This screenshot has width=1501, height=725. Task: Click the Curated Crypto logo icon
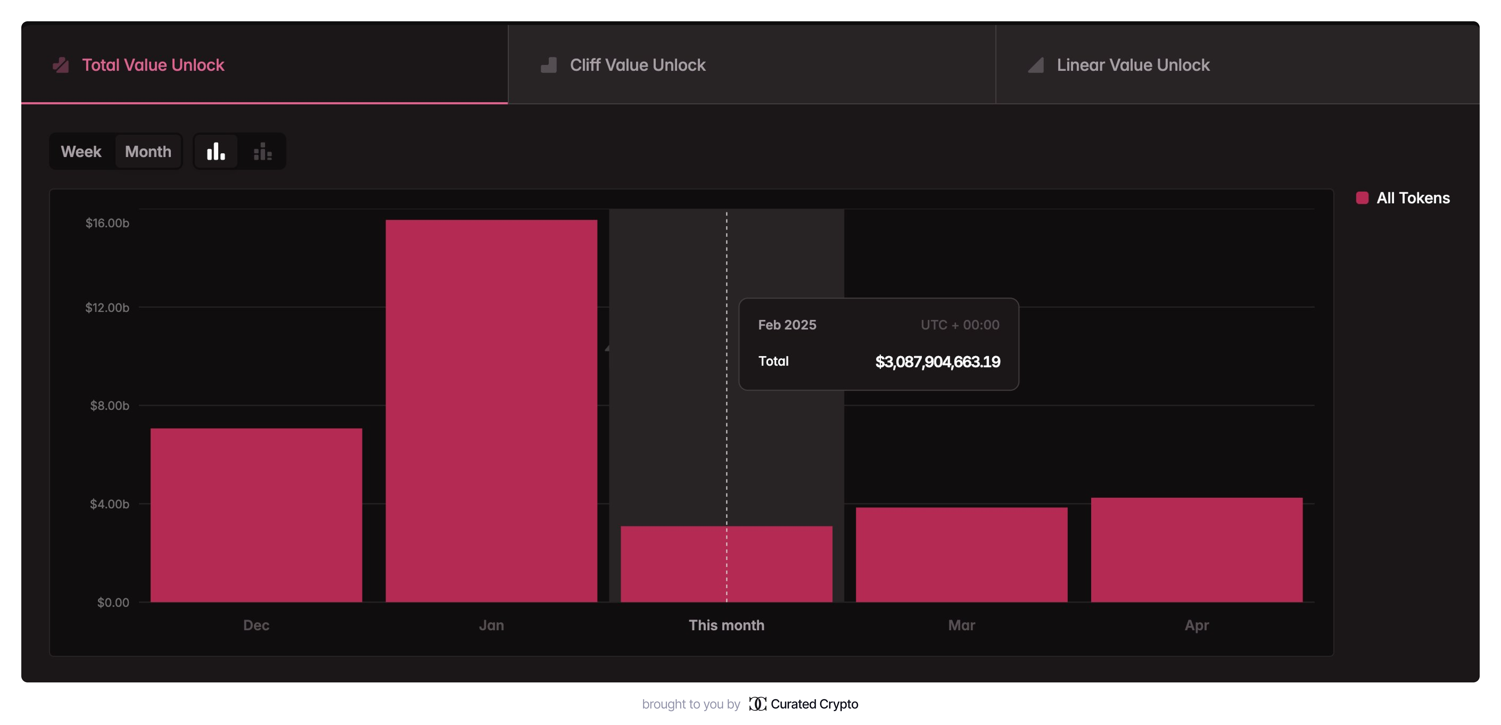[757, 703]
